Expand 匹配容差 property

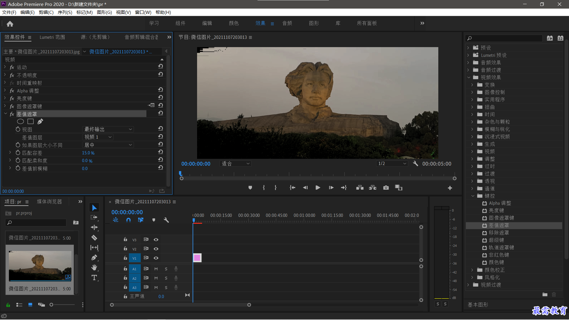pos(10,152)
